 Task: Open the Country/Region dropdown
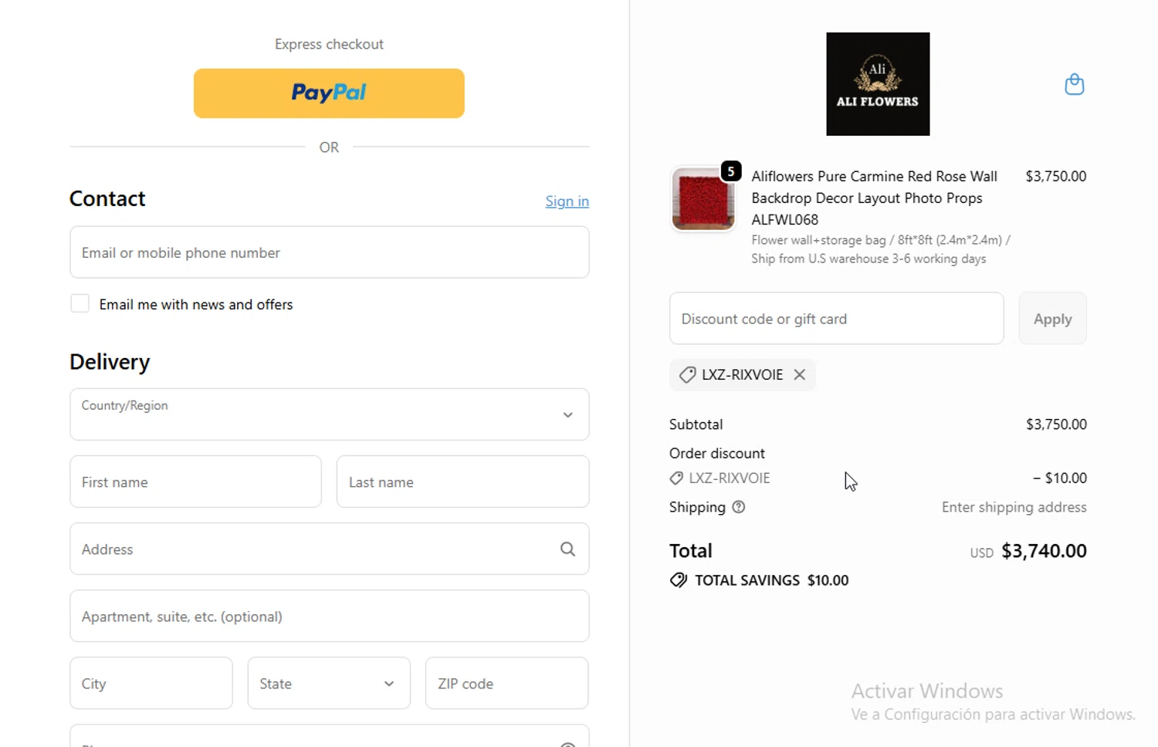click(330, 414)
